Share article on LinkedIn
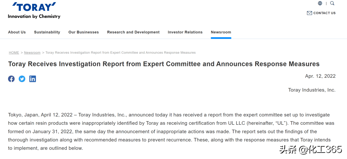This screenshot has height=159, width=347. point(32,79)
